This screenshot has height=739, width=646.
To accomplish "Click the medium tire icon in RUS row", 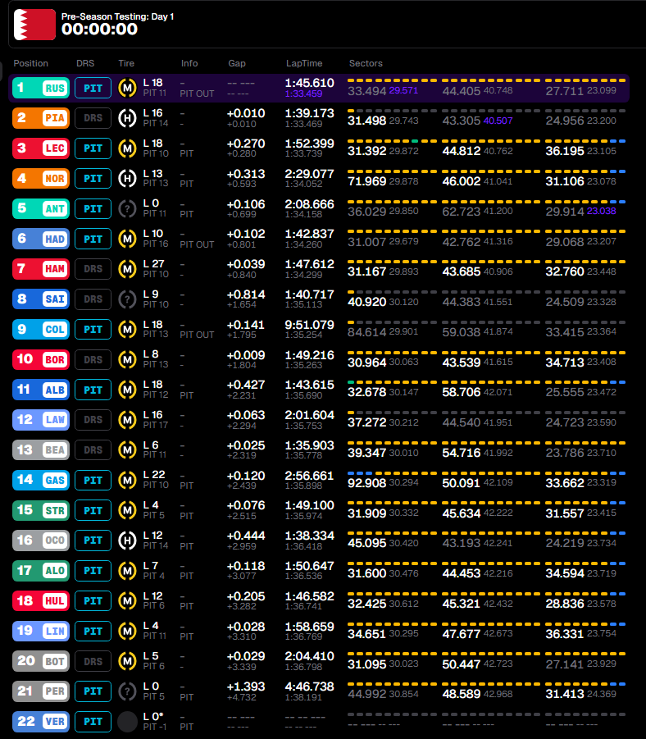I will pos(127,88).
